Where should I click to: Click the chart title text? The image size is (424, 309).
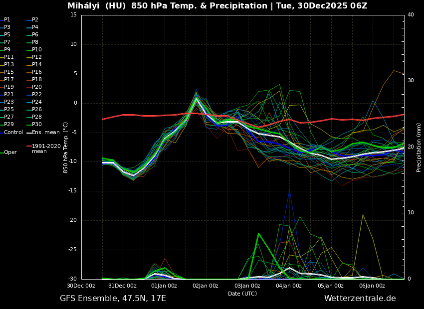[217, 6]
